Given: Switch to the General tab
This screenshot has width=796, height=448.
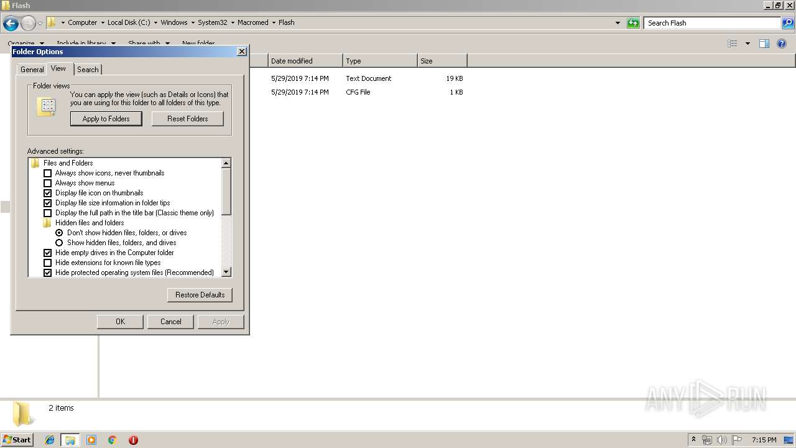Looking at the screenshot, I should click(x=32, y=70).
